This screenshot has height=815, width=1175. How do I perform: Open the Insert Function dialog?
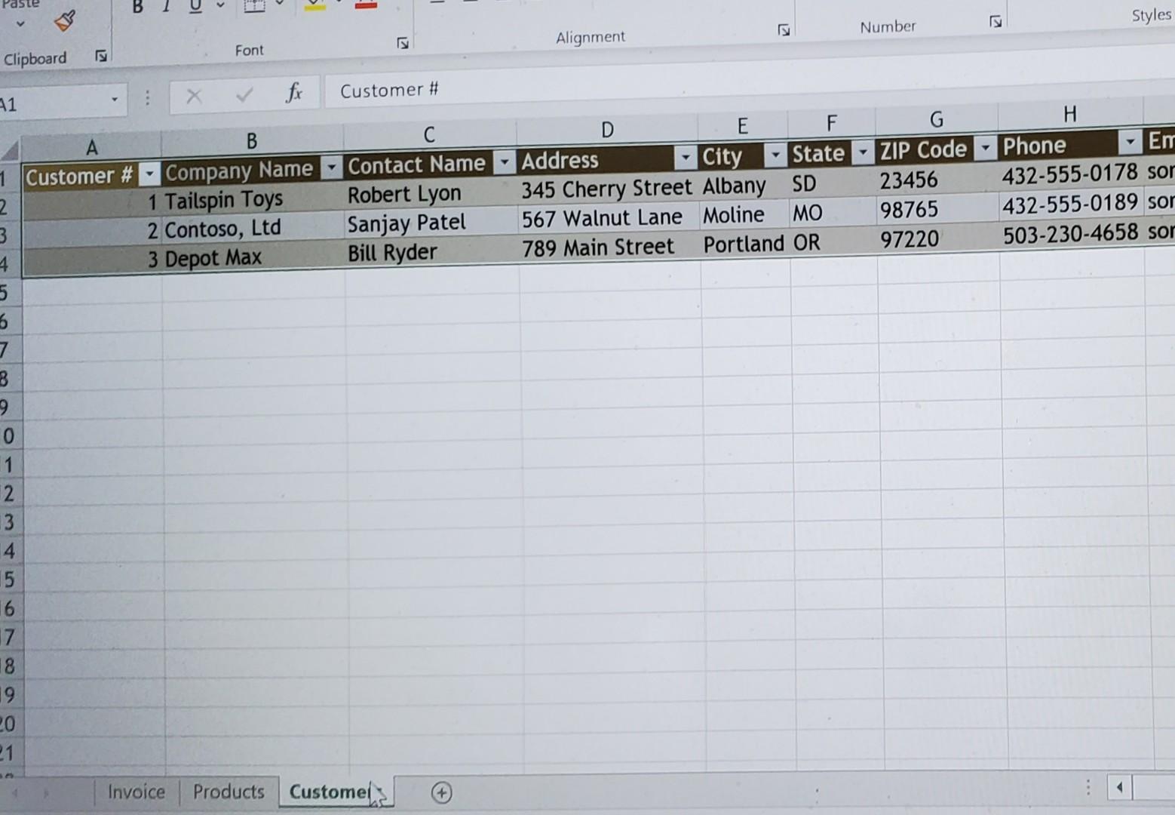point(294,93)
